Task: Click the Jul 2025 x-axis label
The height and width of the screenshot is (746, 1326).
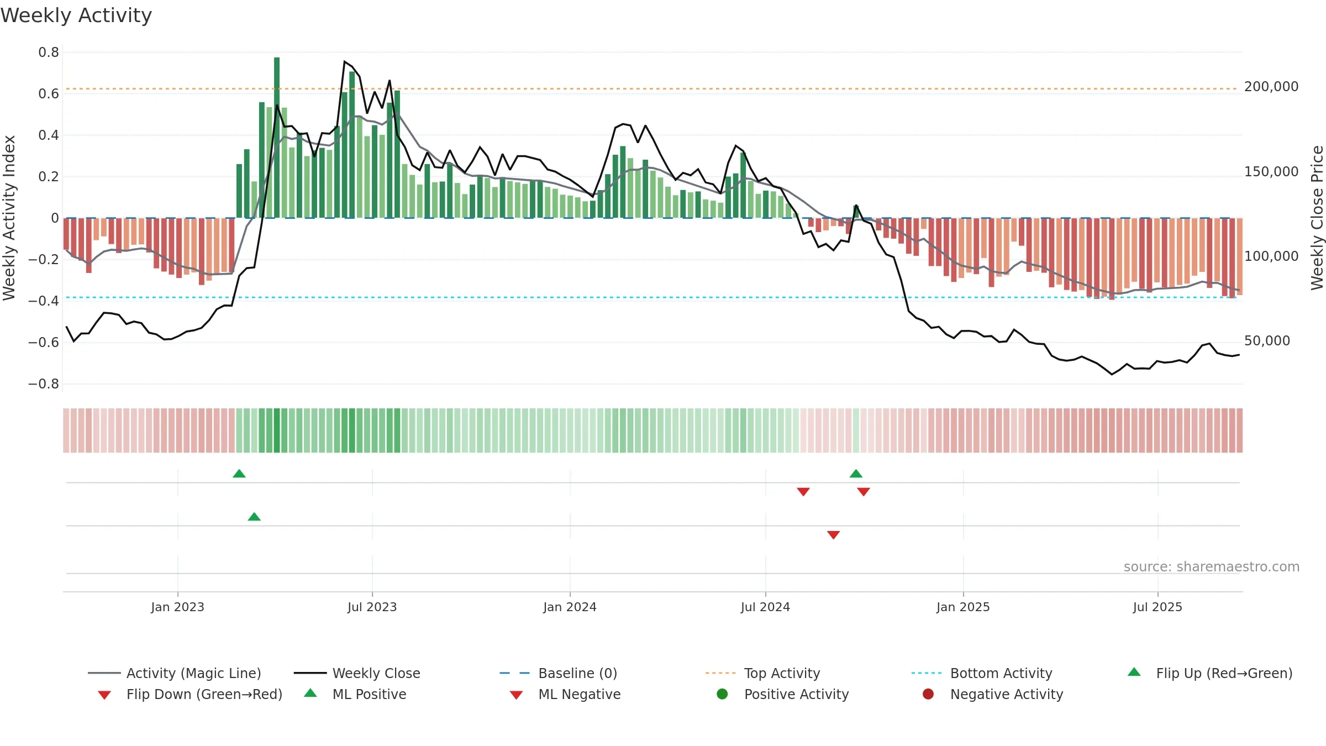Action: coord(1158,607)
